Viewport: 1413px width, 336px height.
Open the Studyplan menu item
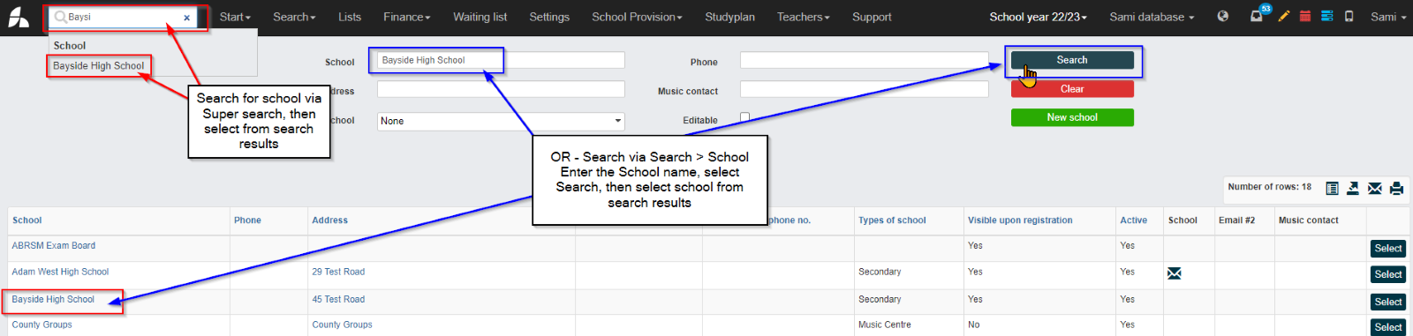(x=729, y=17)
